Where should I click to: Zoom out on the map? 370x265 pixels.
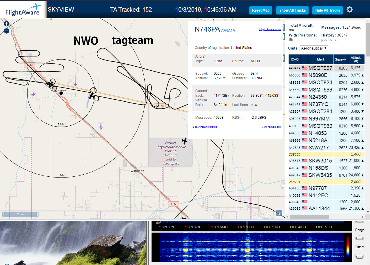coord(6,31)
